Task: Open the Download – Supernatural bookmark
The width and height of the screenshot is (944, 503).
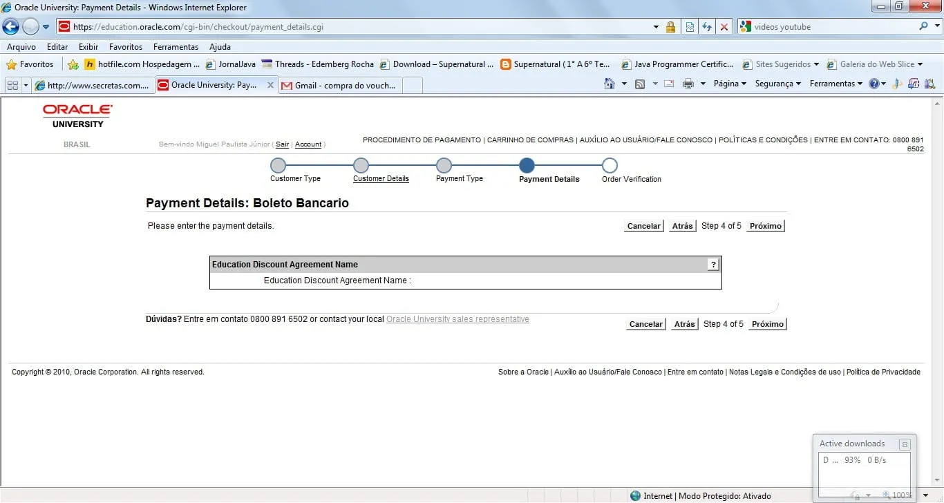Action: [x=437, y=64]
